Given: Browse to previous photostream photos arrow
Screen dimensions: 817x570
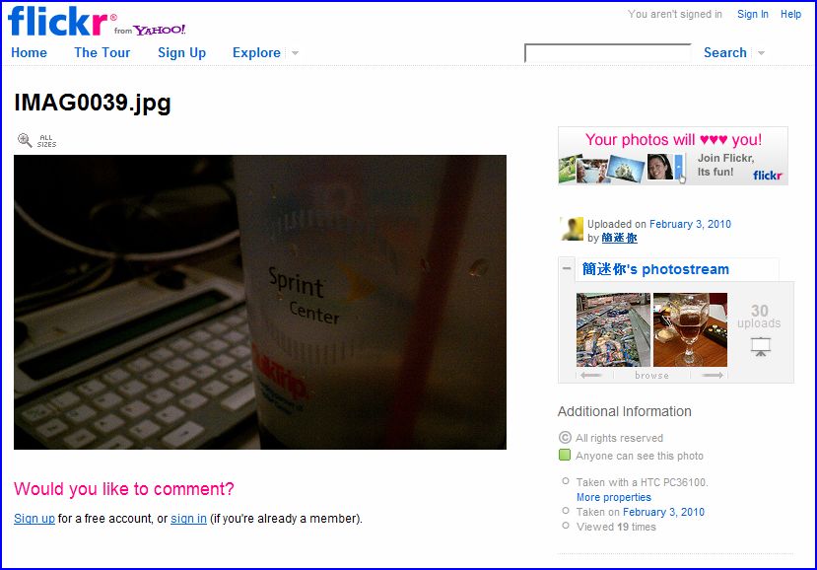Looking at the screenshot, I should (591, 376).
